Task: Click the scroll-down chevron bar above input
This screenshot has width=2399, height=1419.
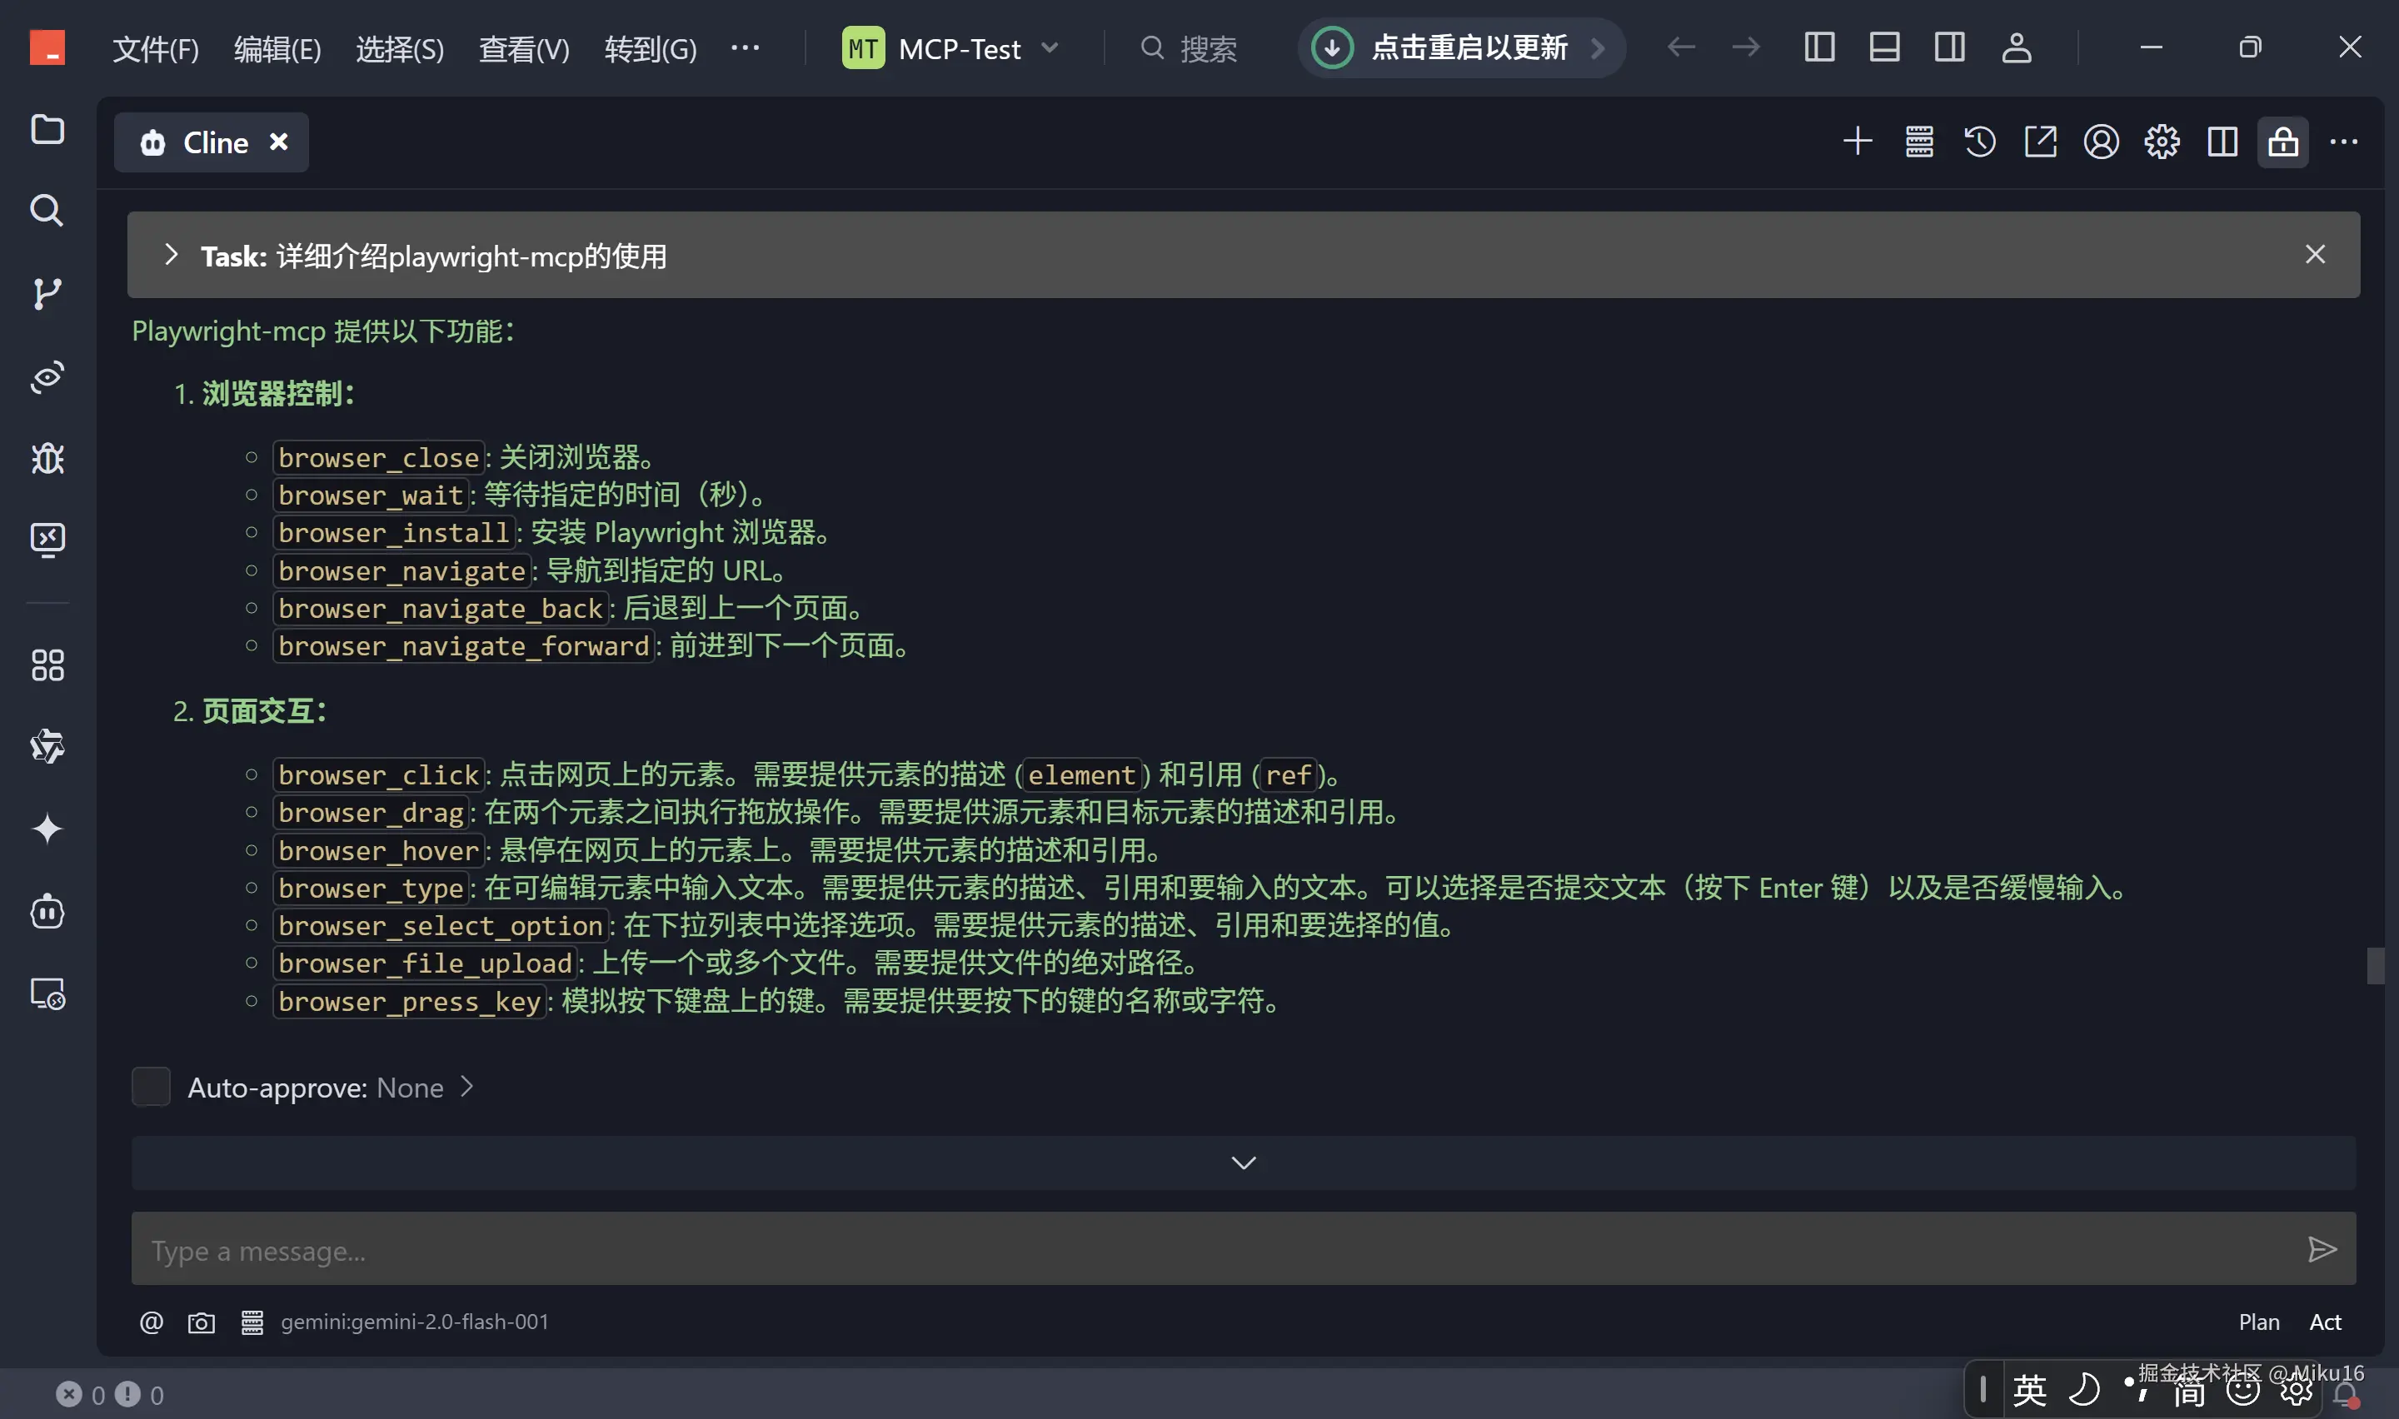Action: pos(1243,1162)
